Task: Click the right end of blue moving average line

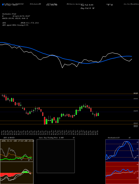Action: [x=131, y=56]
